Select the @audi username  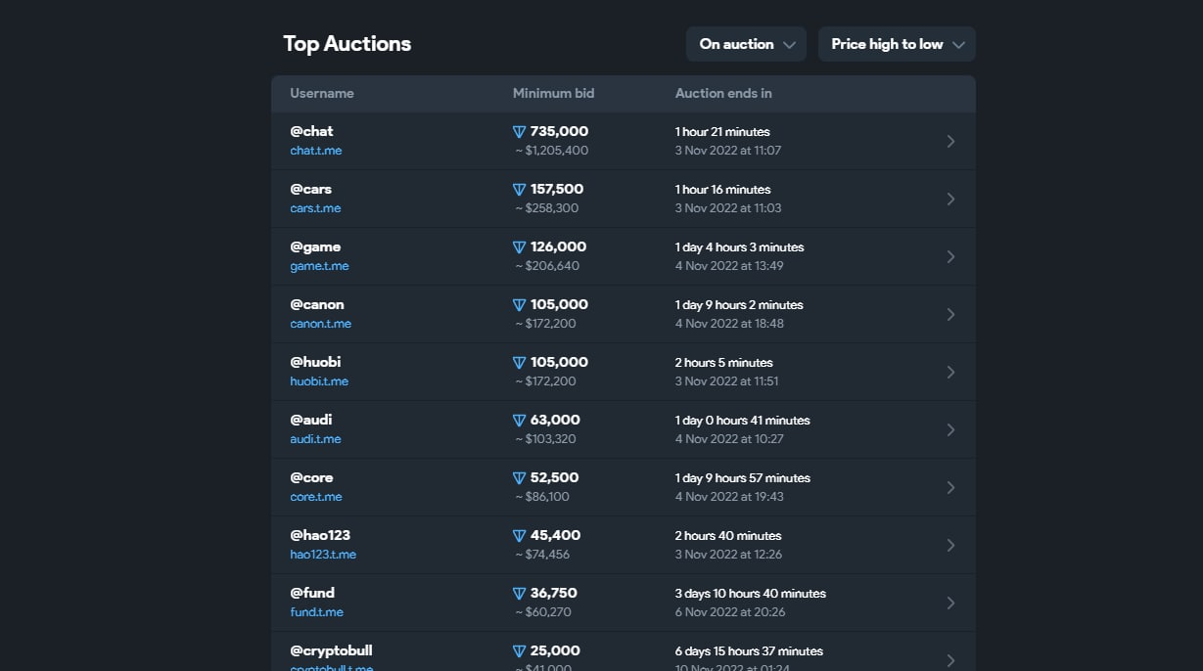tap(310, 420)
